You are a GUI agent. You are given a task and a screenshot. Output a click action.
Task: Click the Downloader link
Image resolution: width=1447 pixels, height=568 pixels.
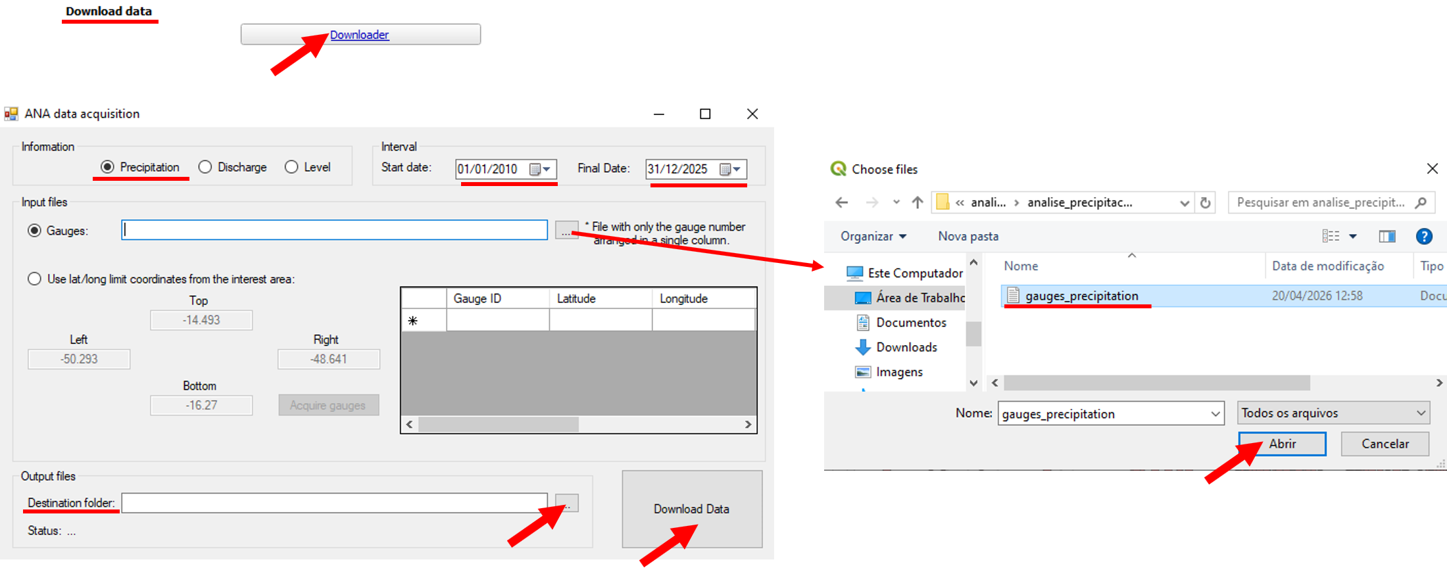click(x=360, y=35)
